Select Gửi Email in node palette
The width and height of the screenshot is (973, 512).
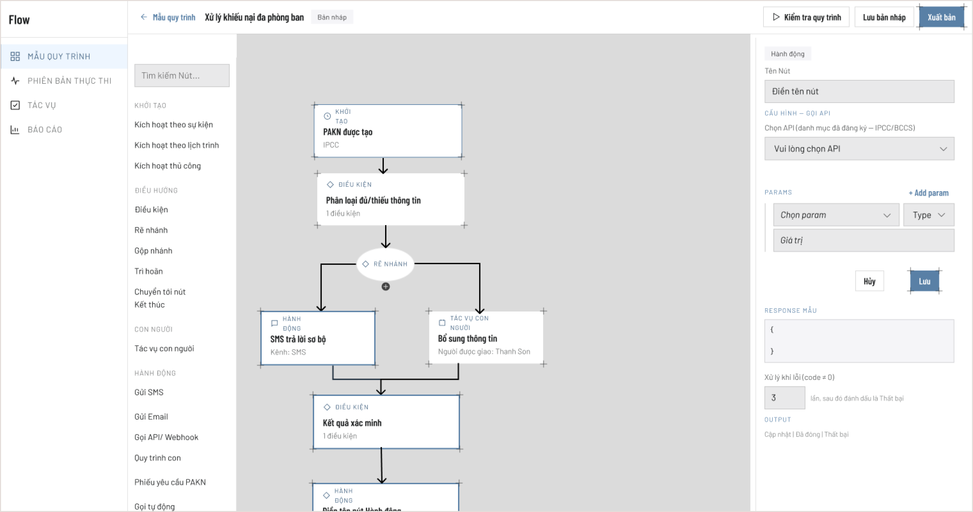click(x=151, y=417)
